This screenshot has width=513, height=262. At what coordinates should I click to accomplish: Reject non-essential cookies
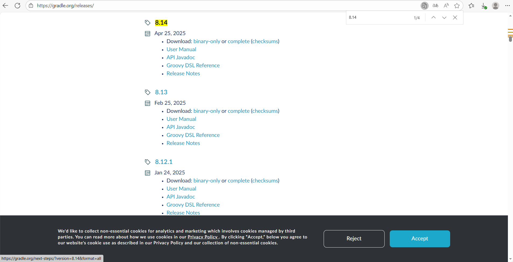[354, 239]
